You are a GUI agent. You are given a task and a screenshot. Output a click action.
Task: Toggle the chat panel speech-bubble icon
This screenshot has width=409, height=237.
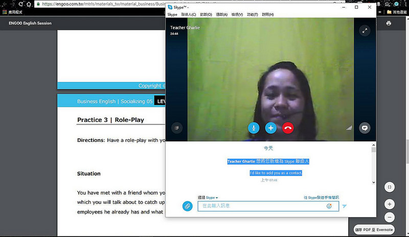[x=365, y=128]
